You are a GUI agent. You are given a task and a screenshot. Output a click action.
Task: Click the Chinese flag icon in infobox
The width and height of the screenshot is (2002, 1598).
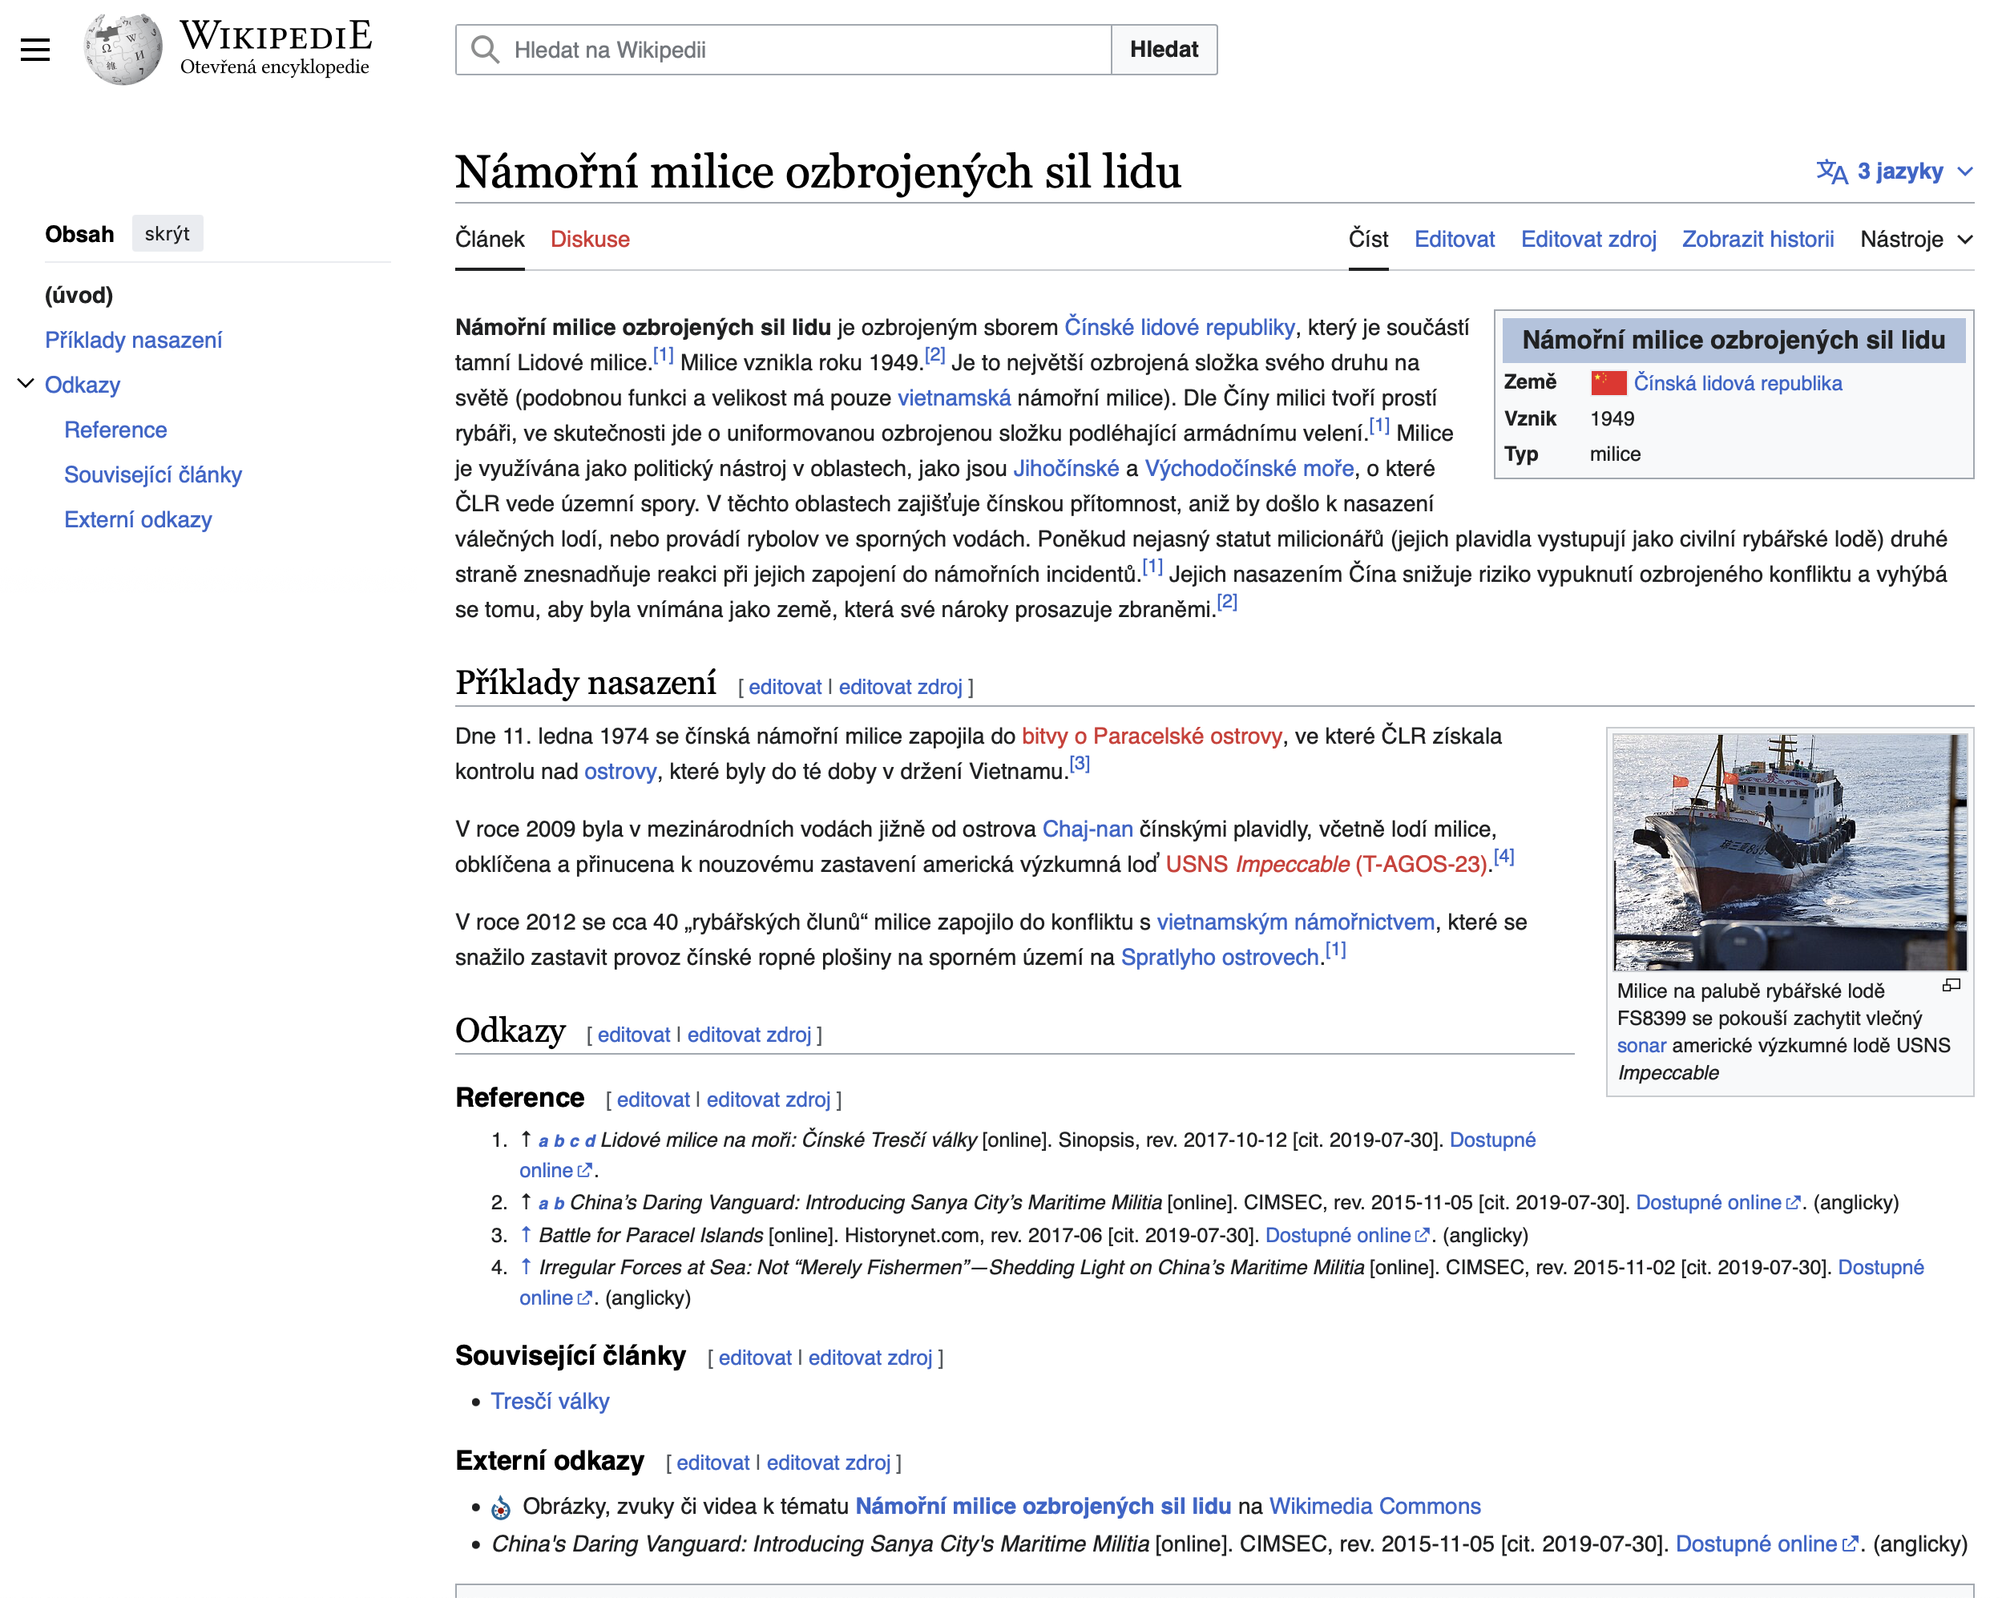(1608, 384)
